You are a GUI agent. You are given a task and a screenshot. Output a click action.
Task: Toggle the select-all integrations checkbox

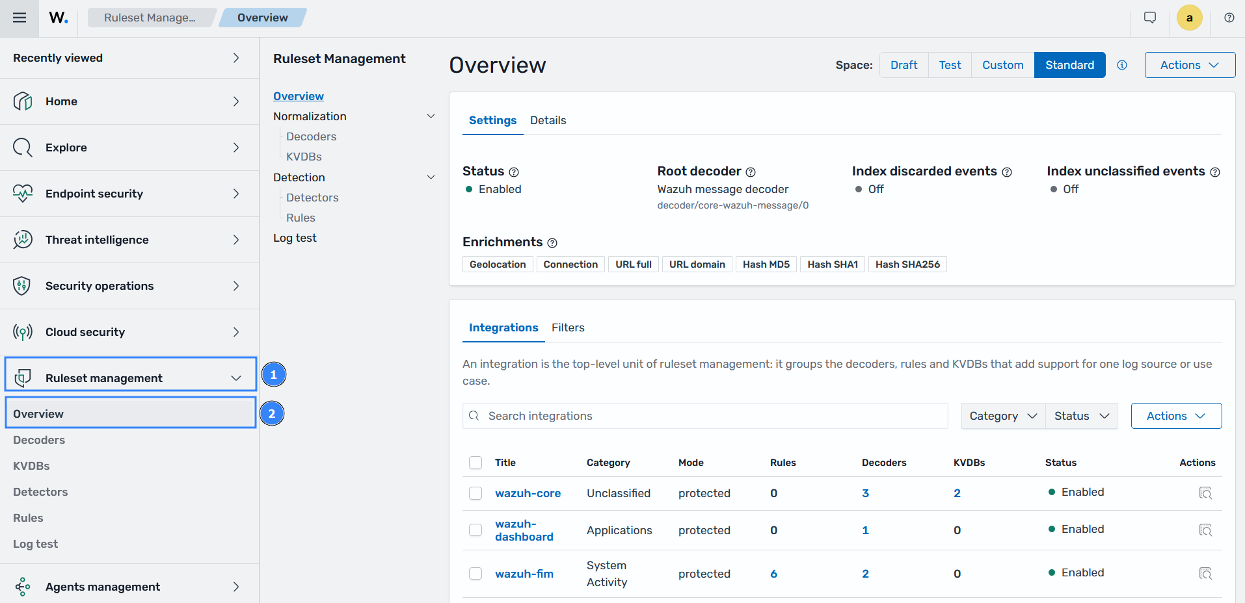click(x=475, y=463)
